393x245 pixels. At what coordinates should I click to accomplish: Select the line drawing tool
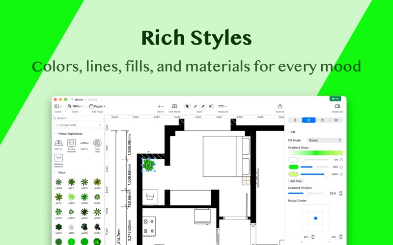[195, 106]
